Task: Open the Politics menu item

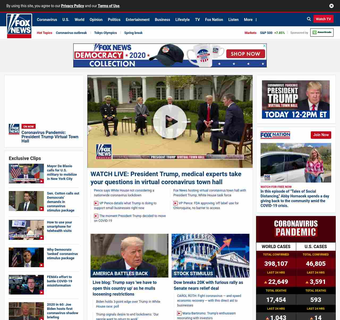Action: click(114, 20)
